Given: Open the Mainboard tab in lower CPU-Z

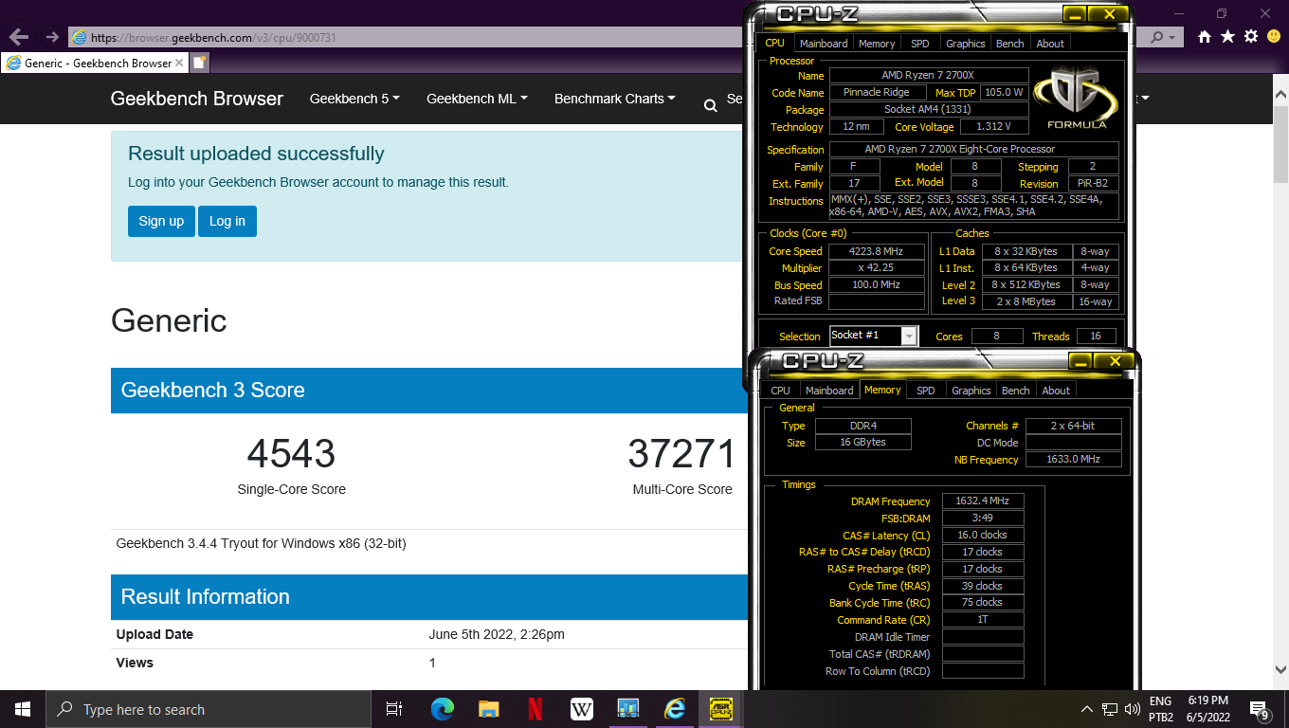Looking at the screenshot, I should (x=829, y=391).
